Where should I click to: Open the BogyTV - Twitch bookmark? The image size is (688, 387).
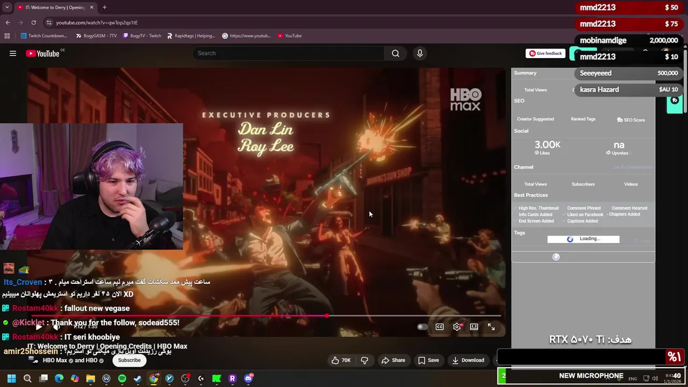tap(142, 36)
